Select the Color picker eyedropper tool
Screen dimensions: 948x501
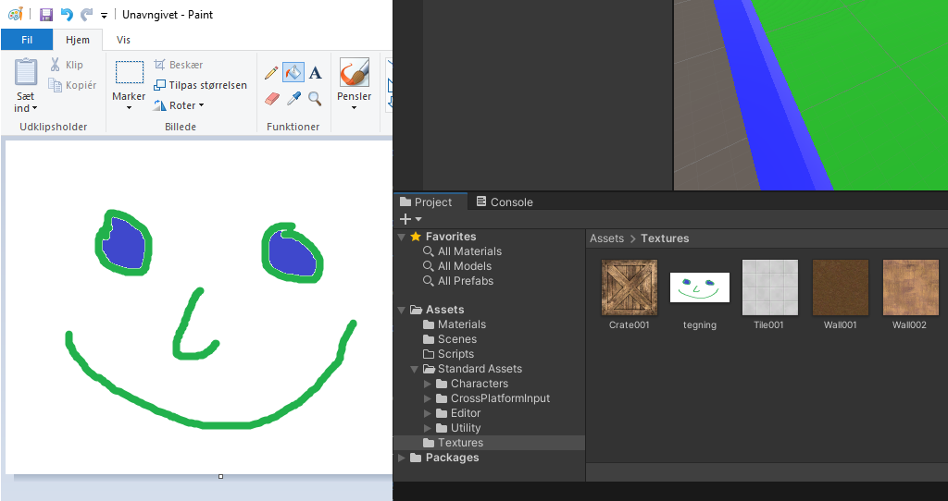(293, 98)
